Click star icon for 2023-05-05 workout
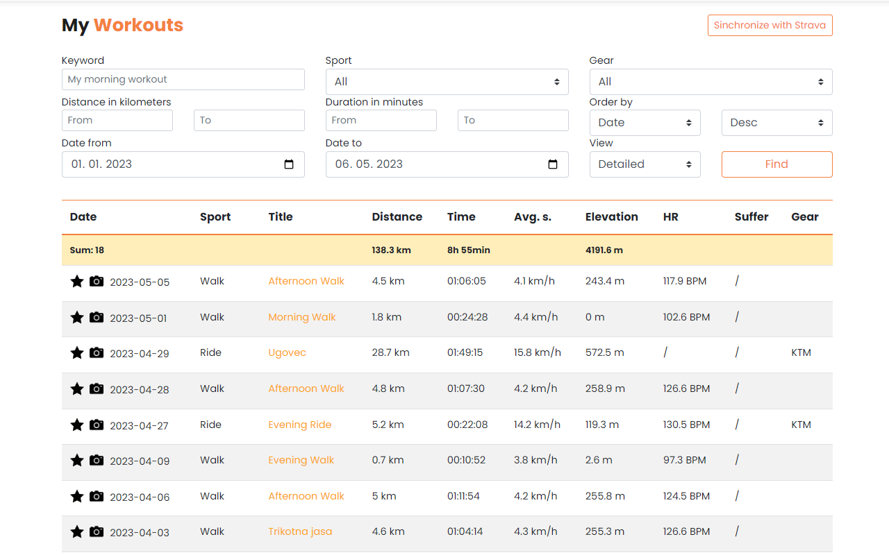 (x=77, y=281)
